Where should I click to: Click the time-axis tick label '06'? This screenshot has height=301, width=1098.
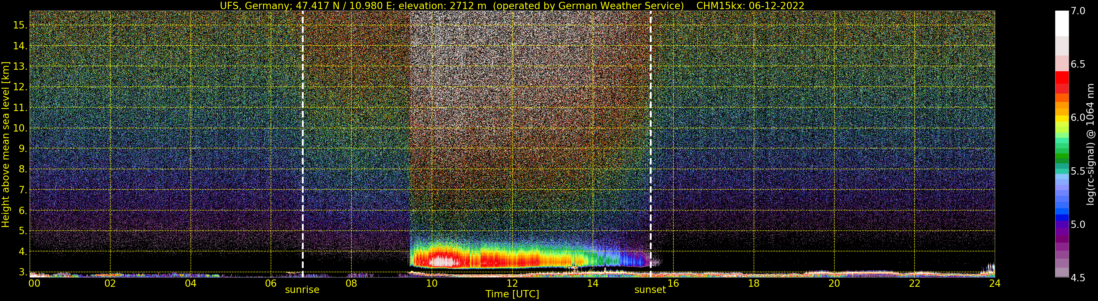[271, 283]
